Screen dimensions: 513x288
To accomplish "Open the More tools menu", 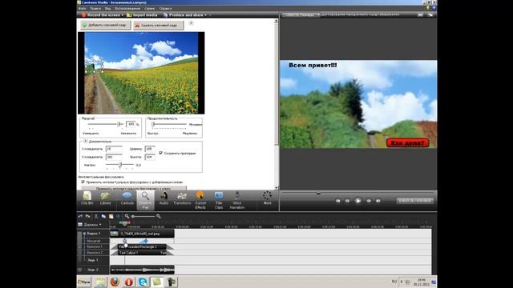I will click(267, 198).
